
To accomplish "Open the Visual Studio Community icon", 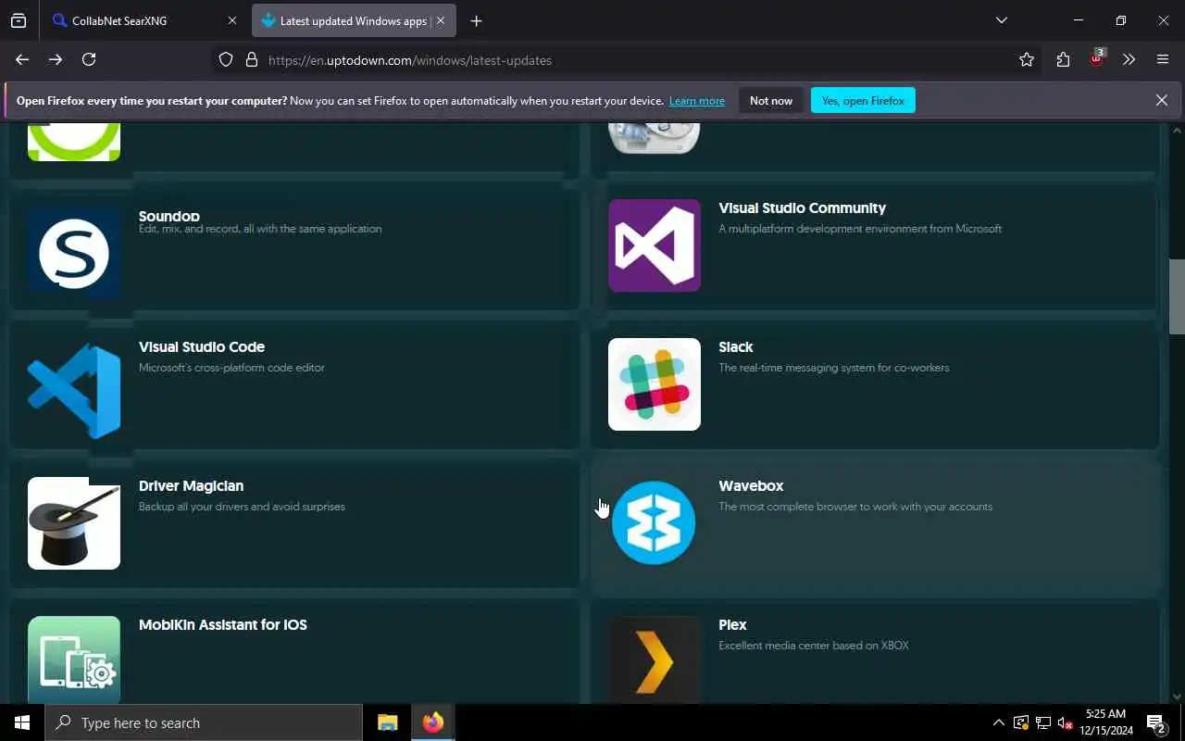I will [655, 245].
